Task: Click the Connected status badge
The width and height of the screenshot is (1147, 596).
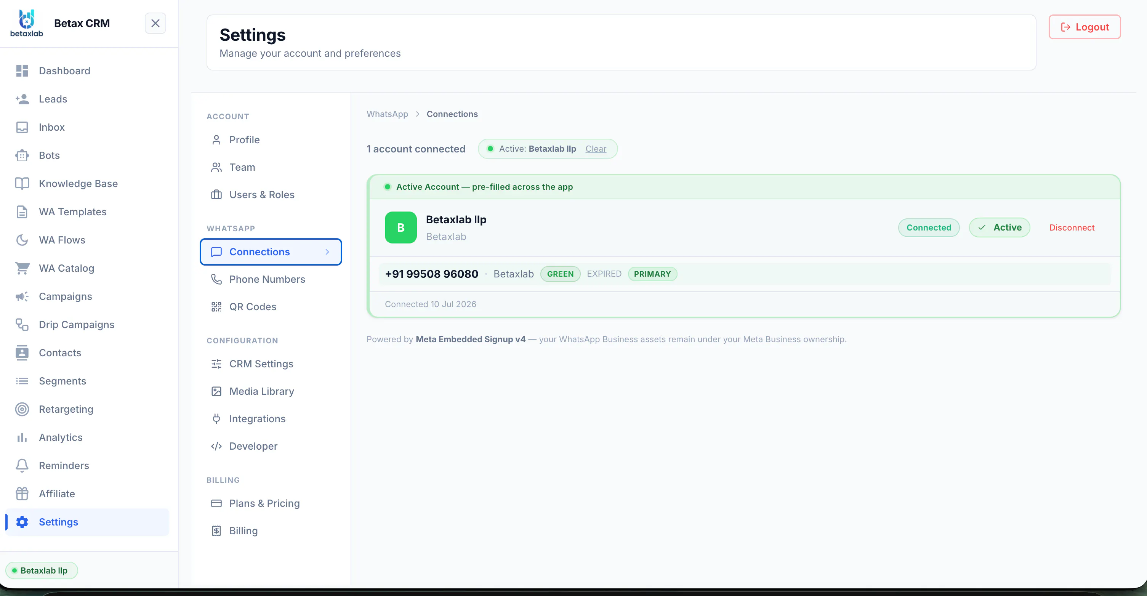Action: pos(928,227)
